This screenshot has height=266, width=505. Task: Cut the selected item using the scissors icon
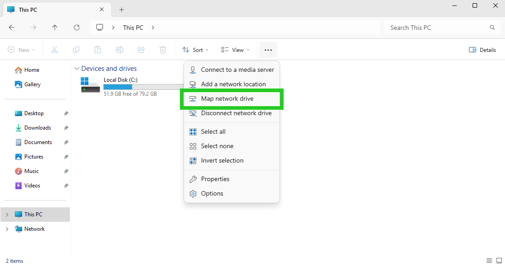[54, 50]
